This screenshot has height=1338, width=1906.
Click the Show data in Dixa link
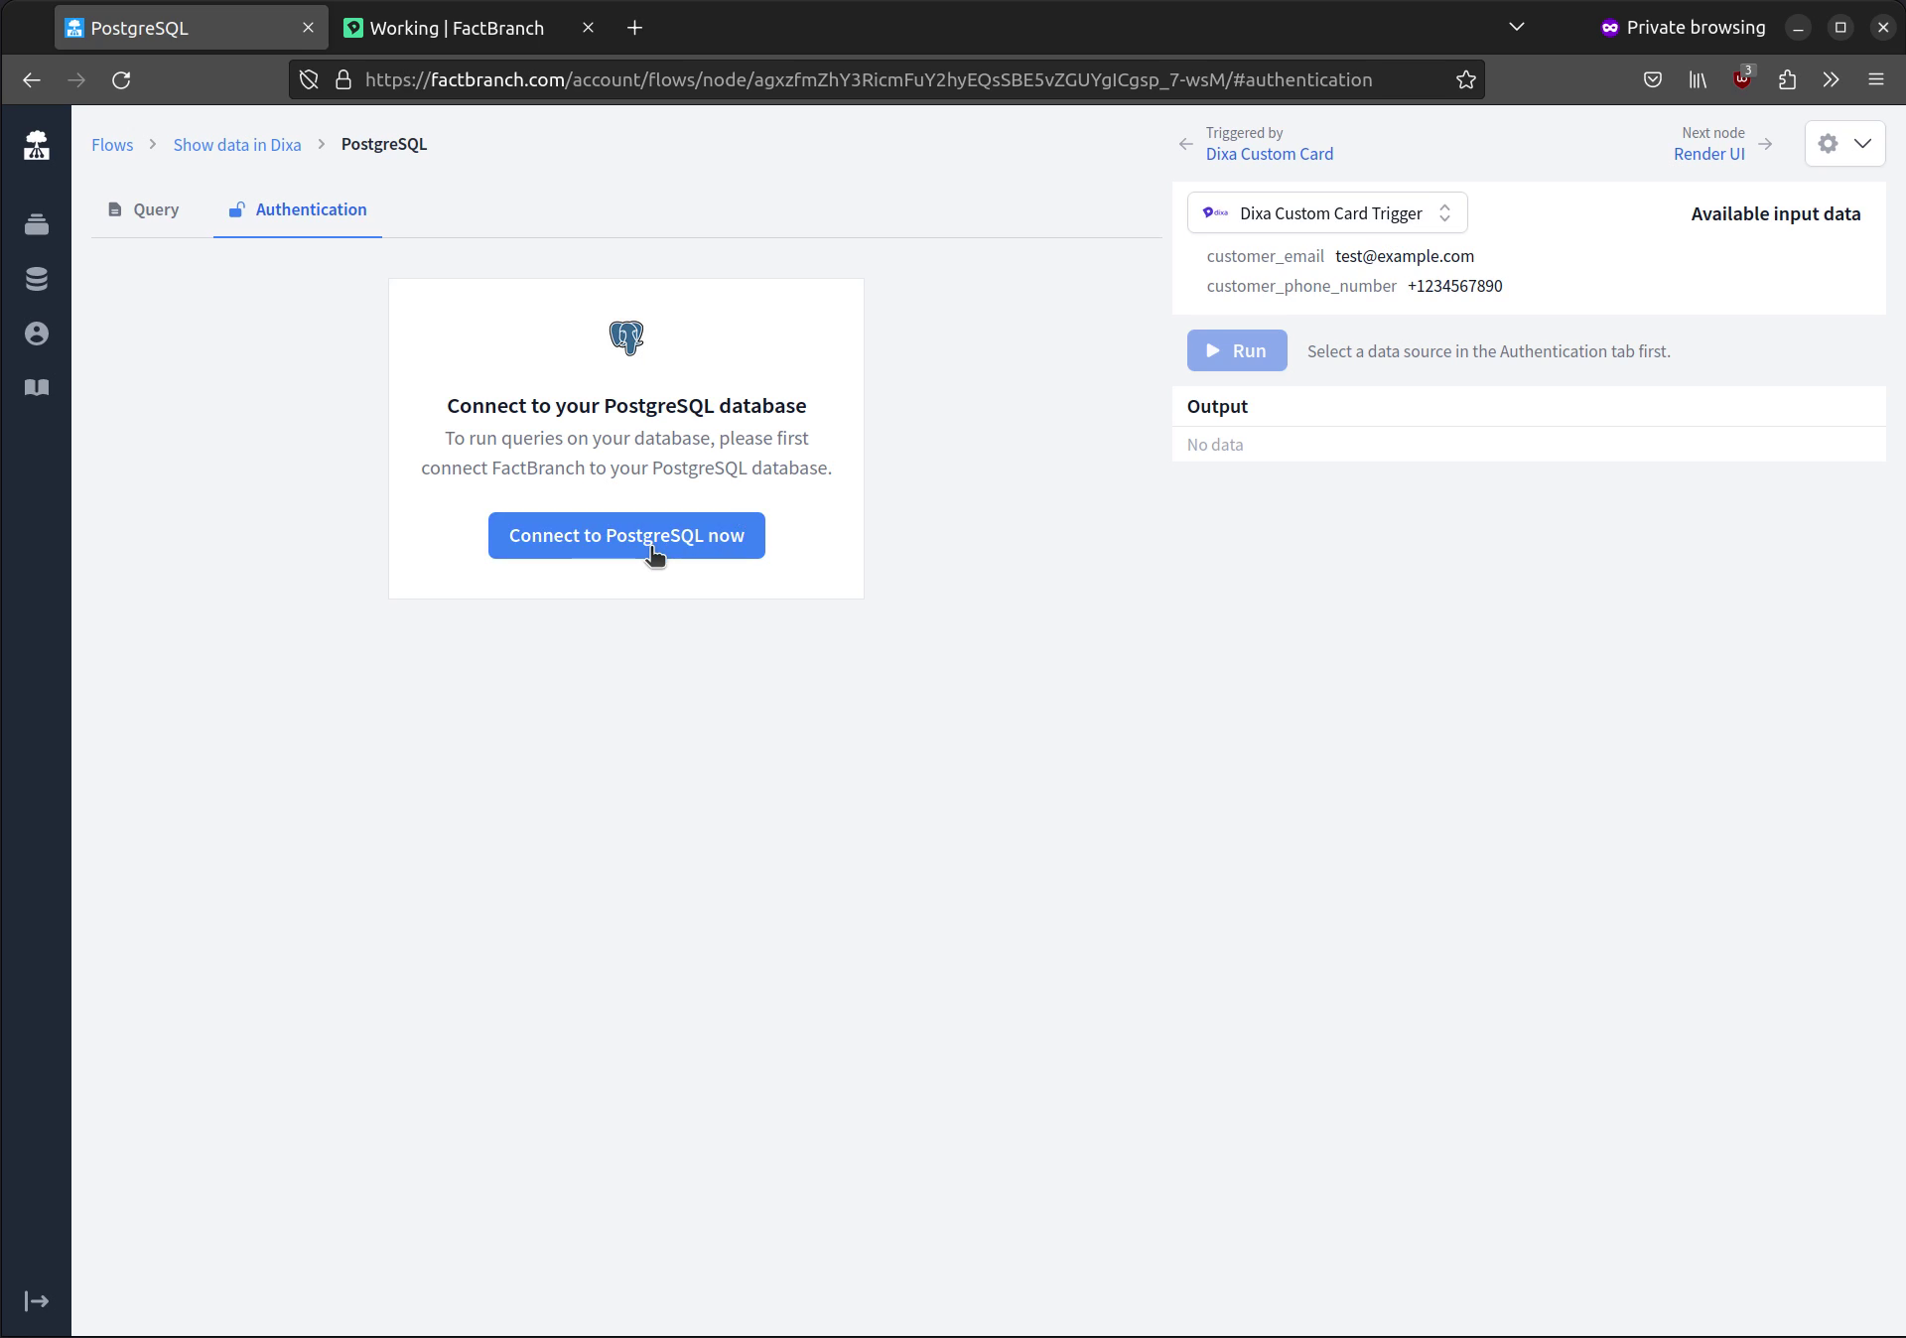pyautogui.click(x=236, y=143)
